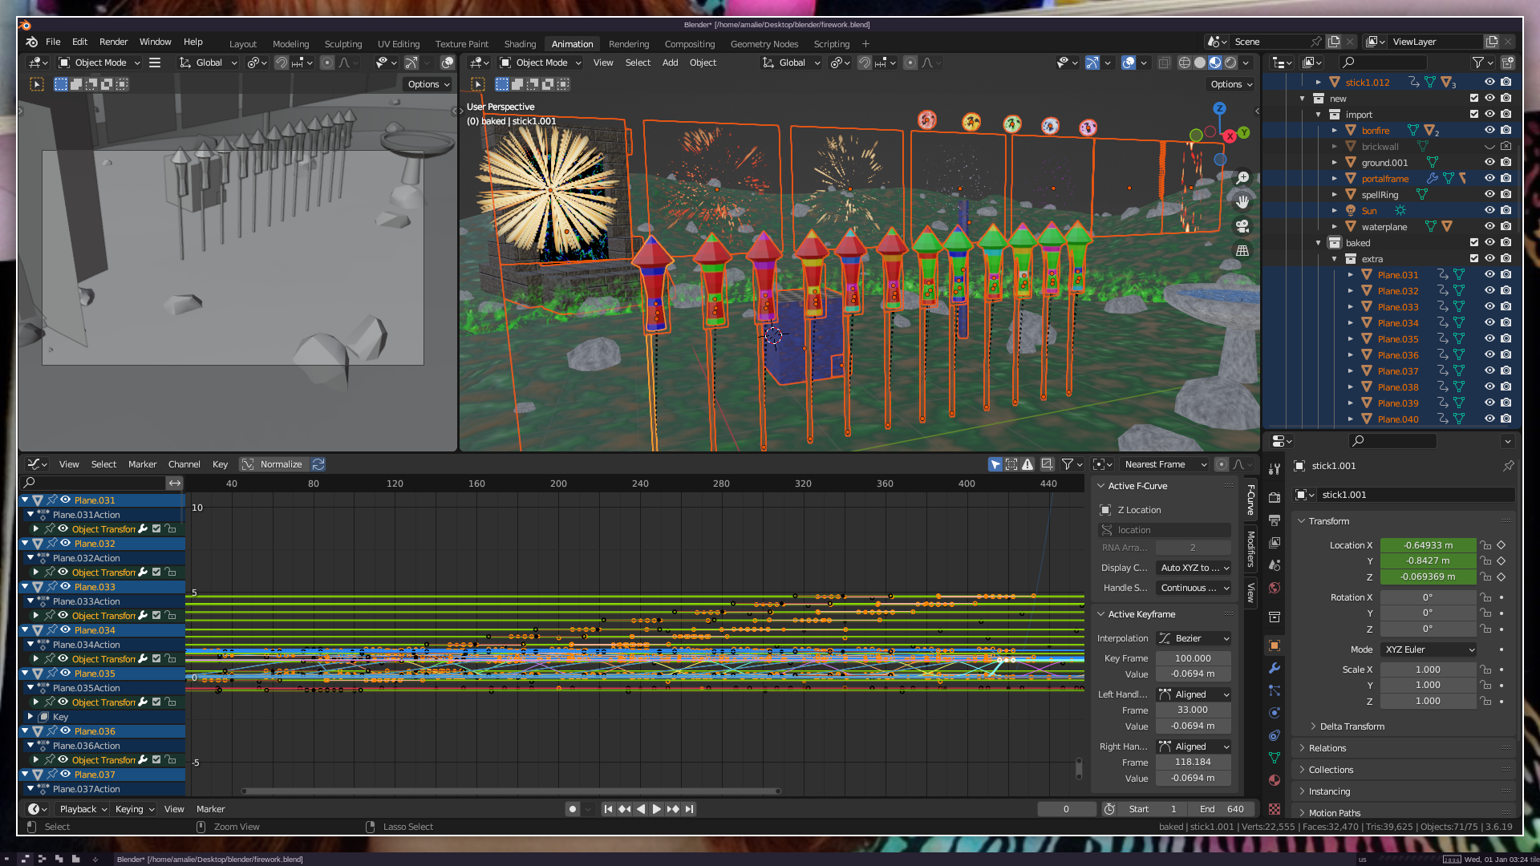The width and height of the screenshot is (1540, 866).
Task: Toggle camera view icon in viewport
Action: [1242, 226]
